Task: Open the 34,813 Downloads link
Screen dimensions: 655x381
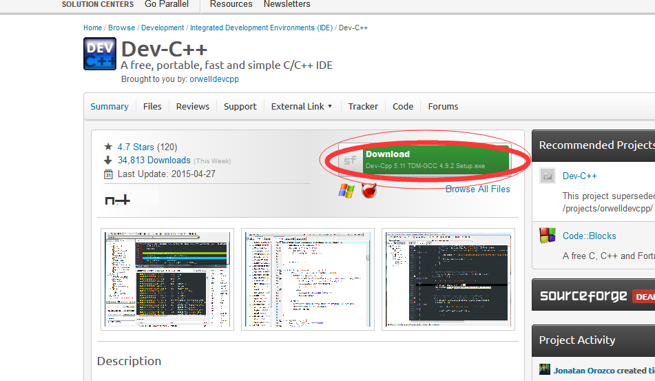Action: [x=154, y=161]
